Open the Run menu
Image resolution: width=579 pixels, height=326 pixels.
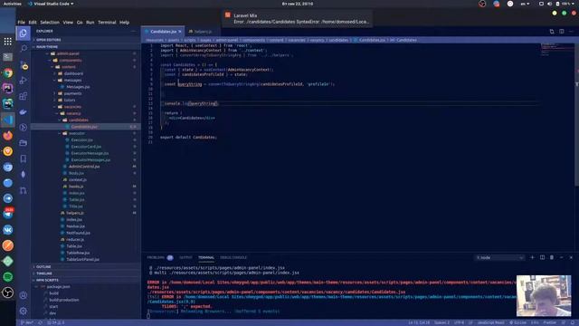(x=90, y=23)
